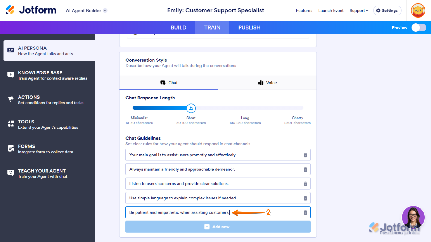Image resolution: width=431 pixels, height=242 pixels.
Task: Toggle the Preview switch
Action: [419, 28]
